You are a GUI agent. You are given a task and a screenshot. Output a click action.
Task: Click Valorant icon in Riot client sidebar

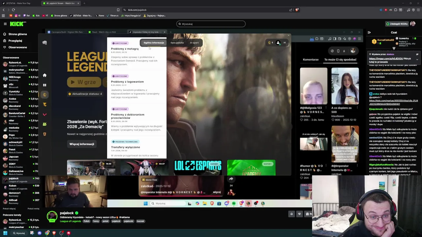(45, 114)
